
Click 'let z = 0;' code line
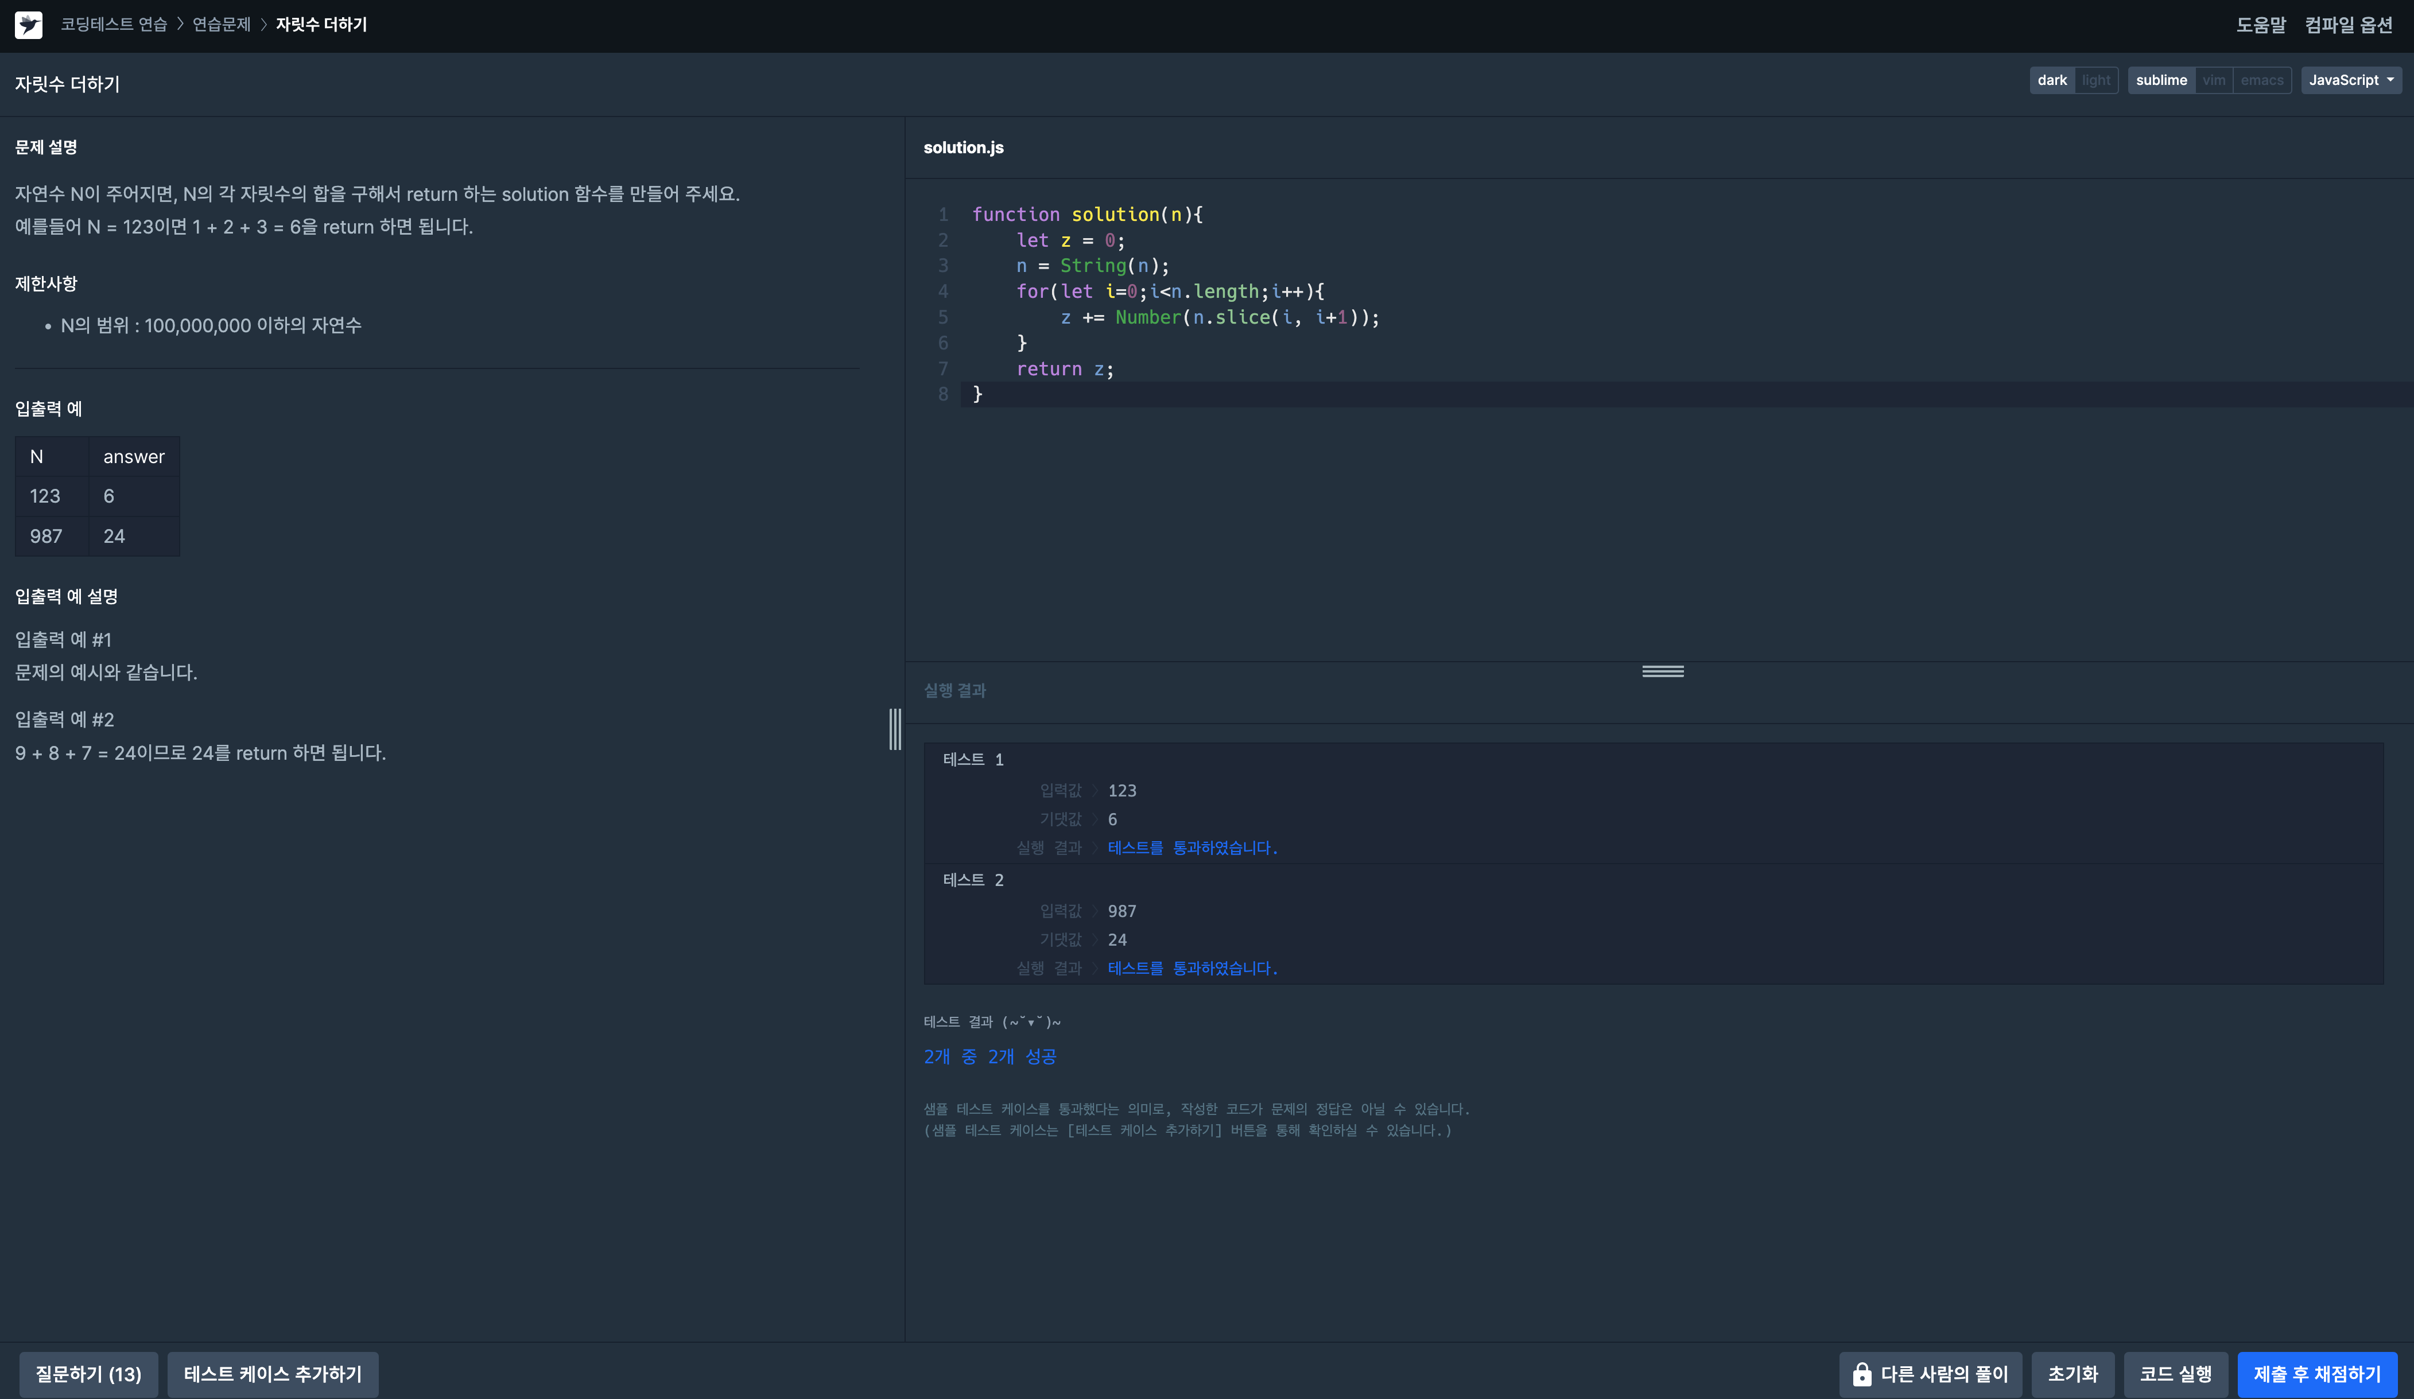[x=1071, y=240]
